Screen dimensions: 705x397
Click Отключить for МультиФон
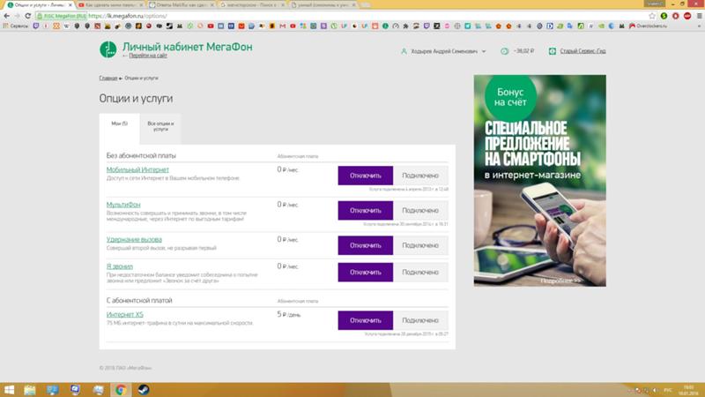click(x=366, y=211)
